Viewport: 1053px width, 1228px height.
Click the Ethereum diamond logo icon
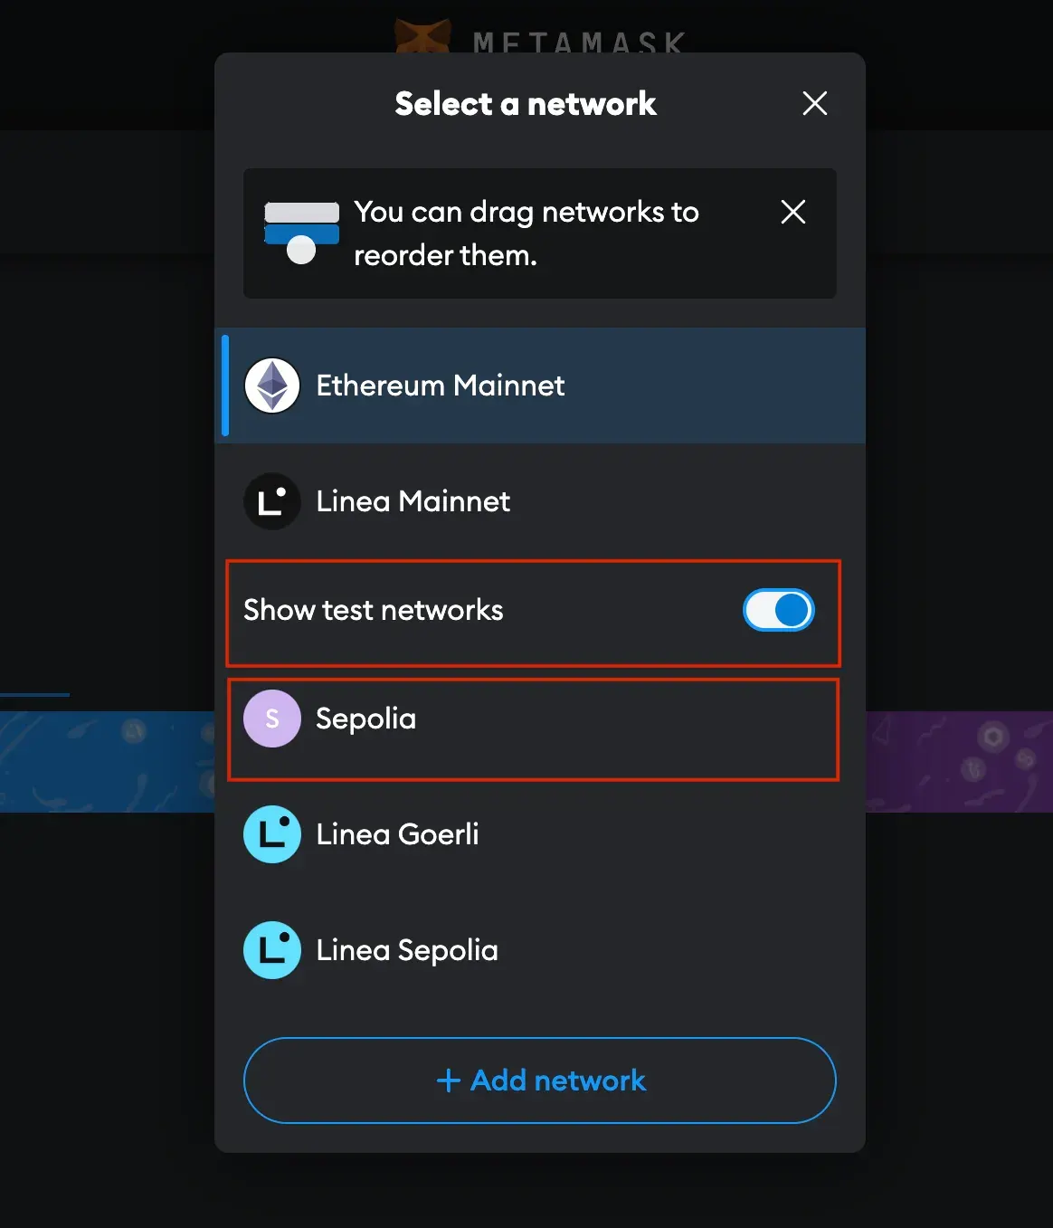click(272, 386)
